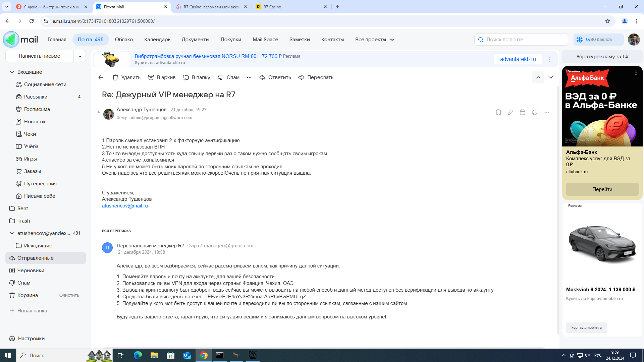The height and width of the screenshot is (362, 644).
Task: Click the Поиск по почте search field
Action: click(x=521, y=40)
